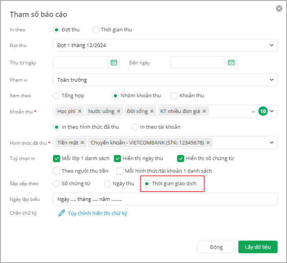Open calendar for Đến ngày field
287x263 pixels.
click(231, 62)
